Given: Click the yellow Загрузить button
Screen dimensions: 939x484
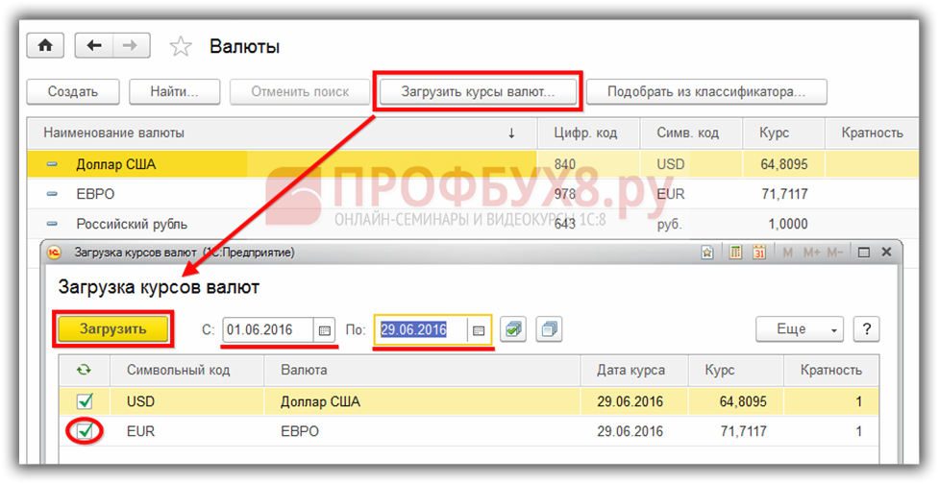Looking at the screenshot, I should coord(113,329).
